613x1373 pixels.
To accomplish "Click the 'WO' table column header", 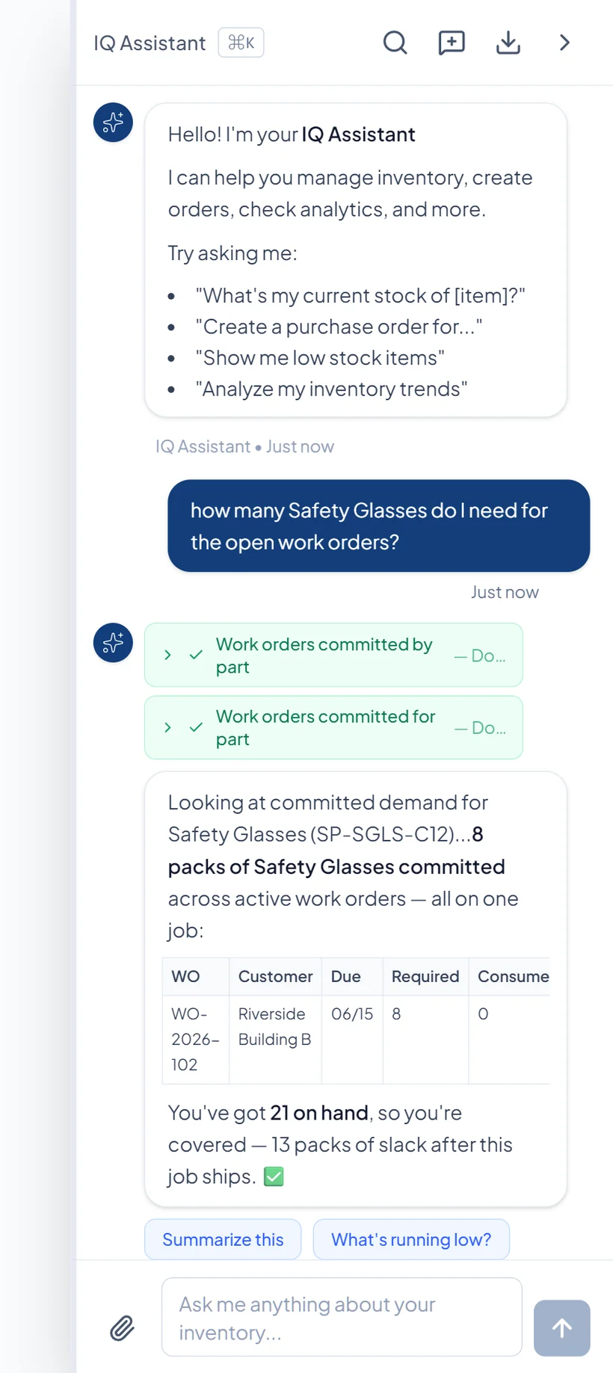I will (196, 976).
